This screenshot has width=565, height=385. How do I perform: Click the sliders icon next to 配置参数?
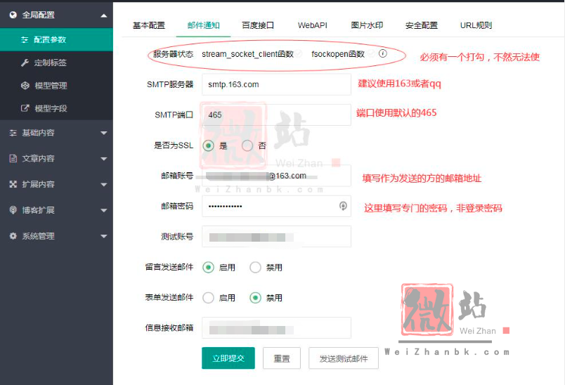coord(25,39)
